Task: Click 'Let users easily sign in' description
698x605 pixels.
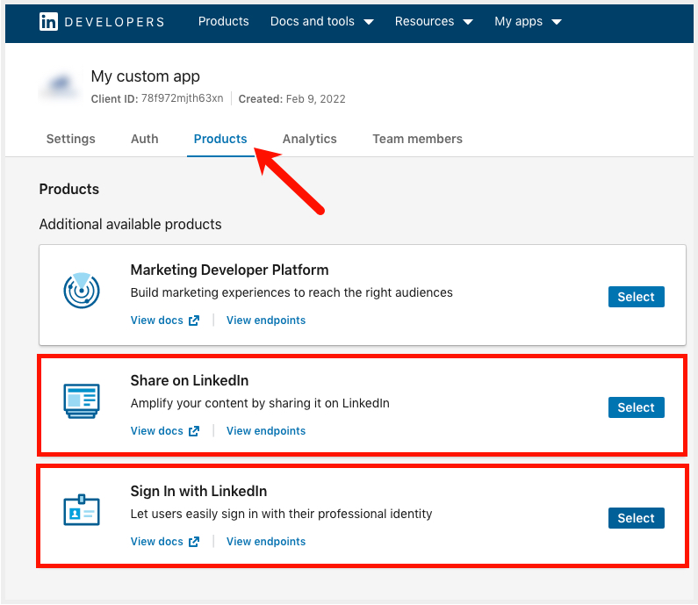Action: pyautogui.click(x=281, y=514)
